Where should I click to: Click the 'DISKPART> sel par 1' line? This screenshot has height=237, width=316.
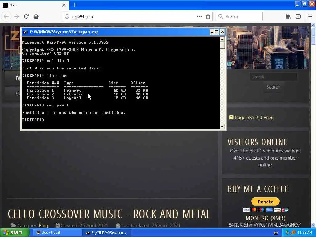[x=45, y=105]
